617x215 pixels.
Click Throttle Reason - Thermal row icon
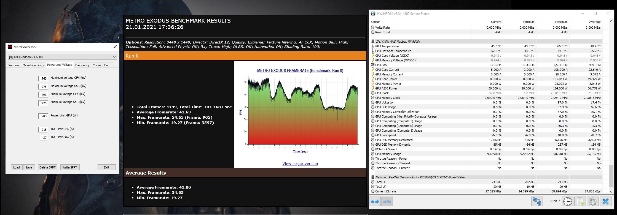[x=373, y=163]
